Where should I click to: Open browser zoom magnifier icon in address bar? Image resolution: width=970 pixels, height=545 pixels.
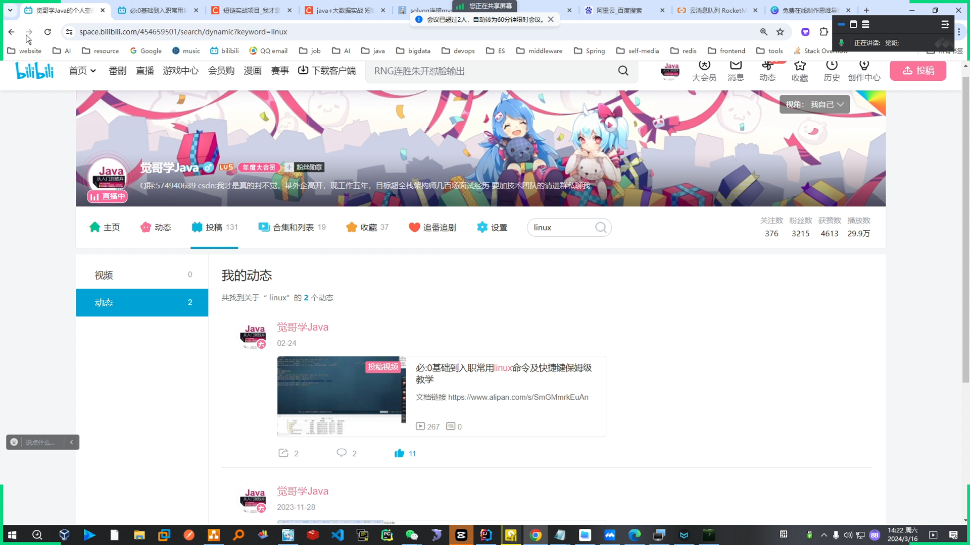[764, 32]
